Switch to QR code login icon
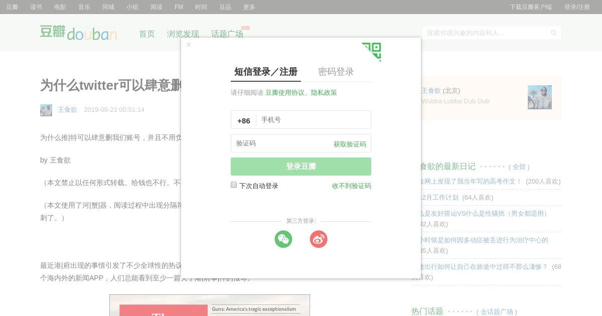Image resolution: width=602 pixels, height=316 pixels. [x=371, y=52]
